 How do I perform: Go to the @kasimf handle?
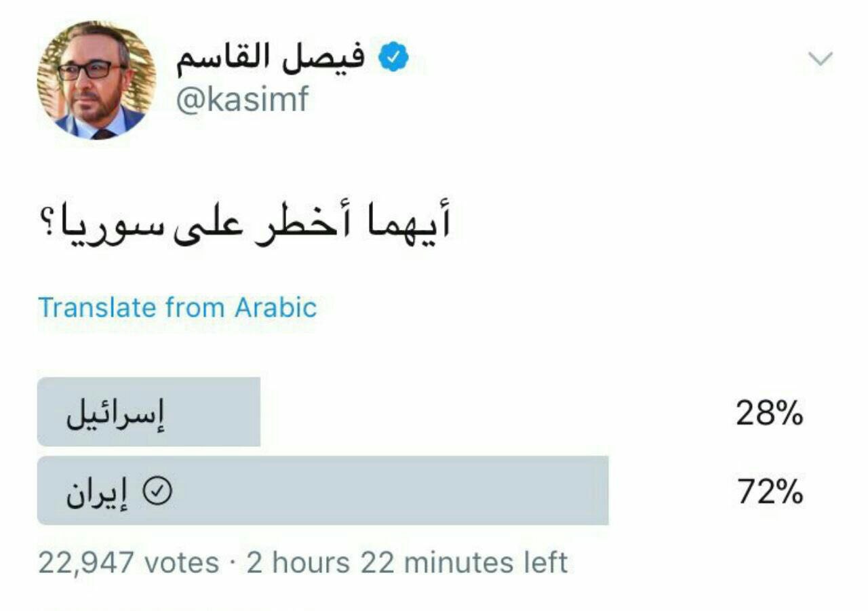point(242,100)
